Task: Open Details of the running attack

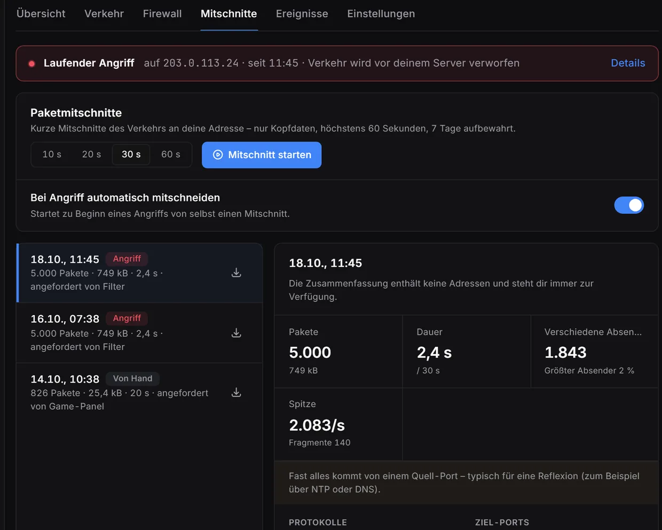Action: pyautogui.click(x=628, y=63)
